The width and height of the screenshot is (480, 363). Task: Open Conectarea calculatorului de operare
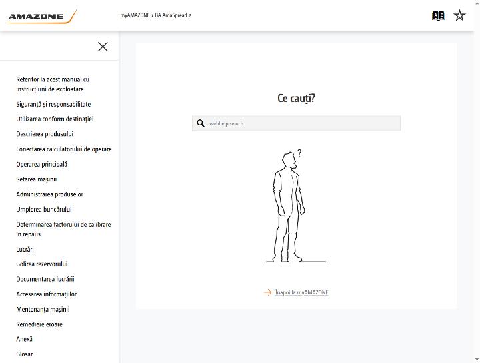(64, 149)
